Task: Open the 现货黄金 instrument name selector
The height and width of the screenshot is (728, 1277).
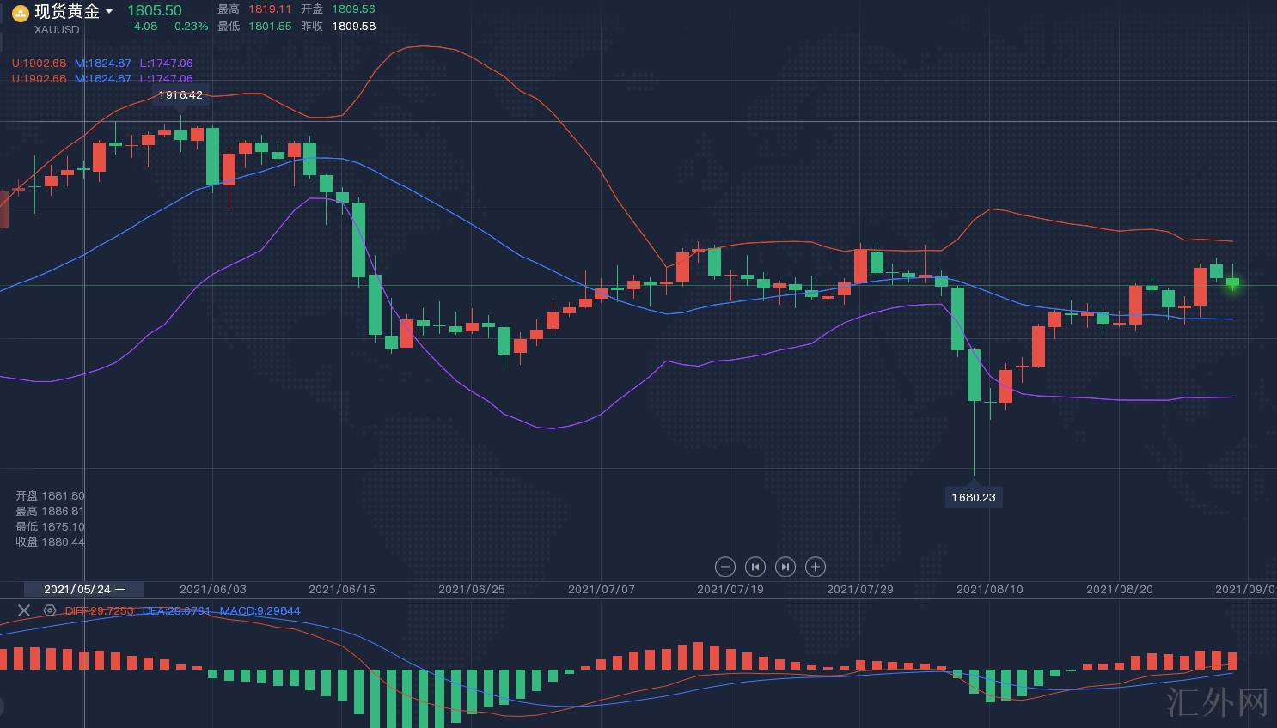Action: (x=67, y=12)
